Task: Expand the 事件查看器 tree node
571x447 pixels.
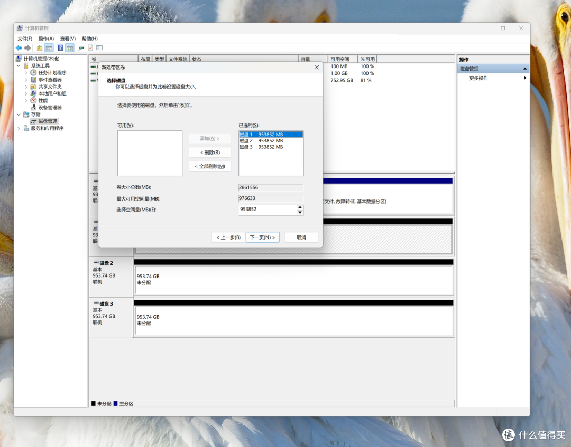Action: tap(26, 80)
